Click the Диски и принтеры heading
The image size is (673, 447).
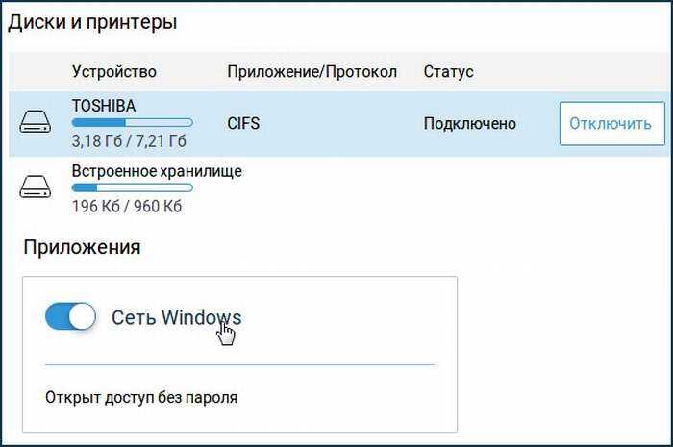(92, 22)
